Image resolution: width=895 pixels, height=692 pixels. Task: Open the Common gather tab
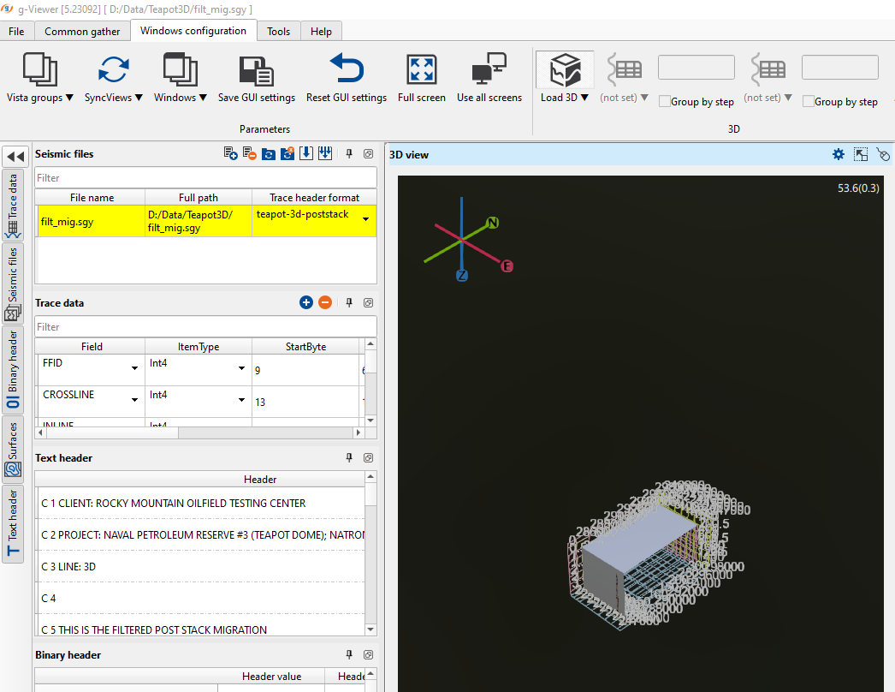coord(82,32)
